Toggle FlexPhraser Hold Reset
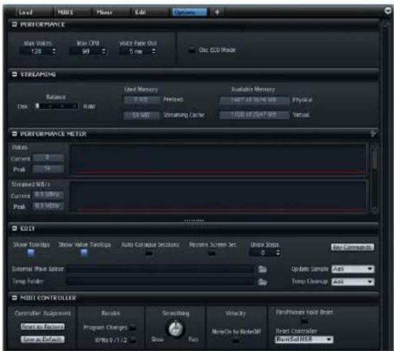The width and height of the screenshot is (394, 351). (x=304, y=321)
